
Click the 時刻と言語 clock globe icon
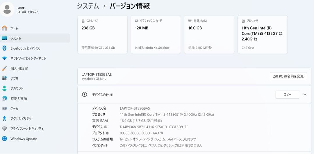click(x=4, y=99)
